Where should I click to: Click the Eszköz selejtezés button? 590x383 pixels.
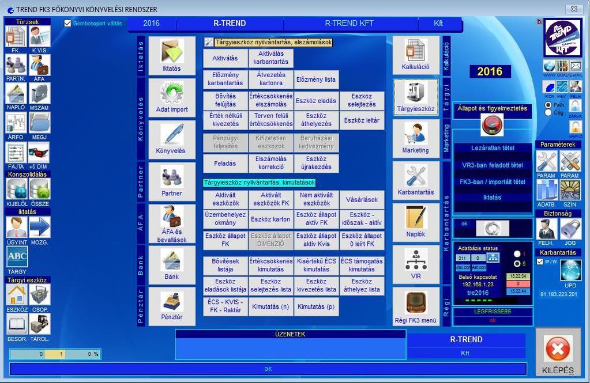(362, 100)
